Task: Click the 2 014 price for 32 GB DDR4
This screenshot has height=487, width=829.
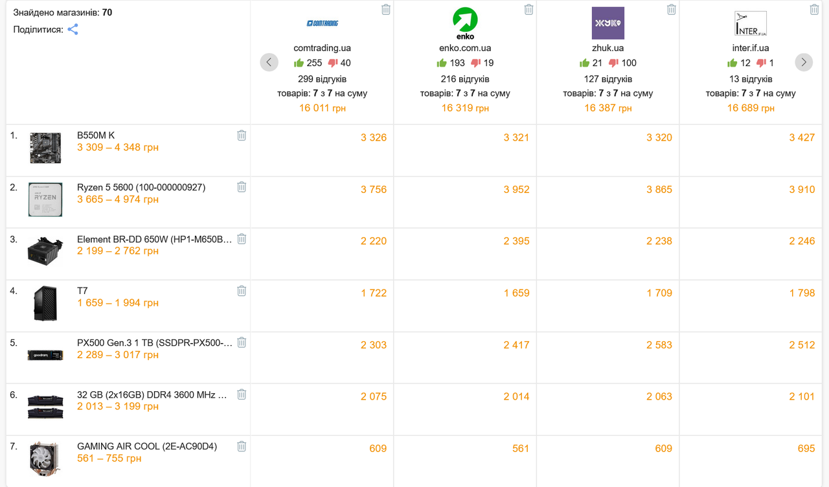Action: (x=517, y=396)
